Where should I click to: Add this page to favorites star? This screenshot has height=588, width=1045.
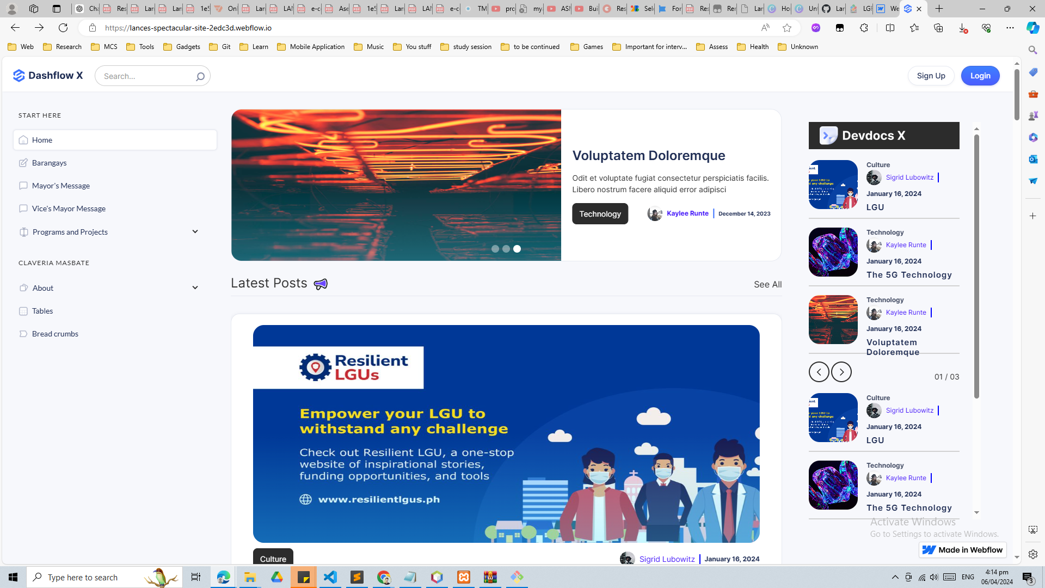pos(786,28)
